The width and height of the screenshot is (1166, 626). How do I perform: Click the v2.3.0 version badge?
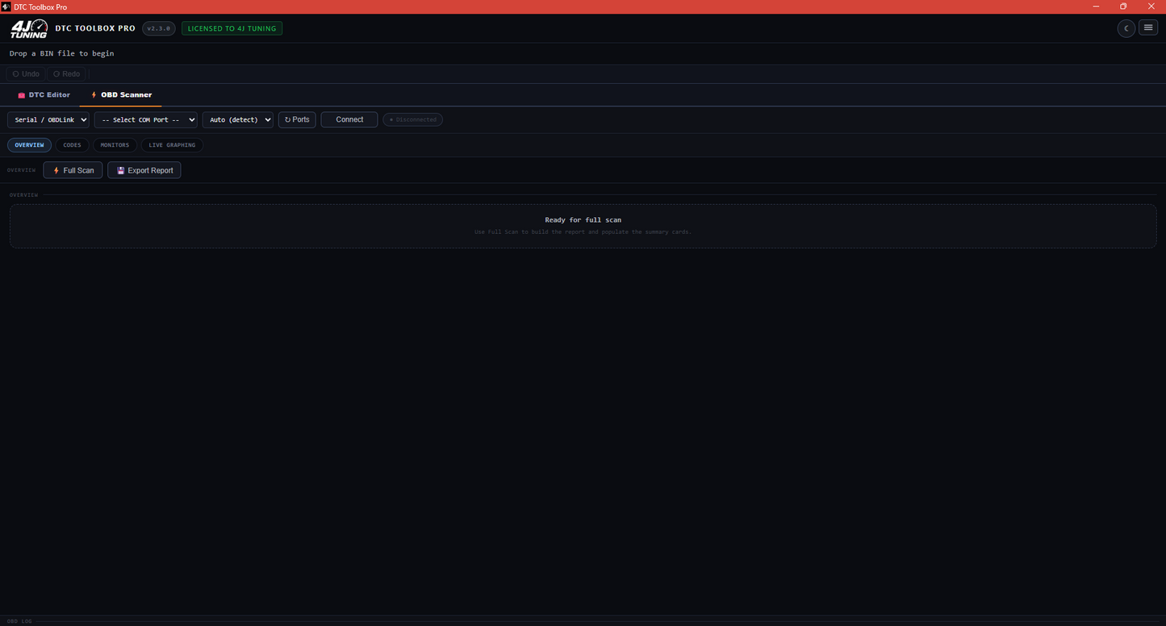(159, 28)
